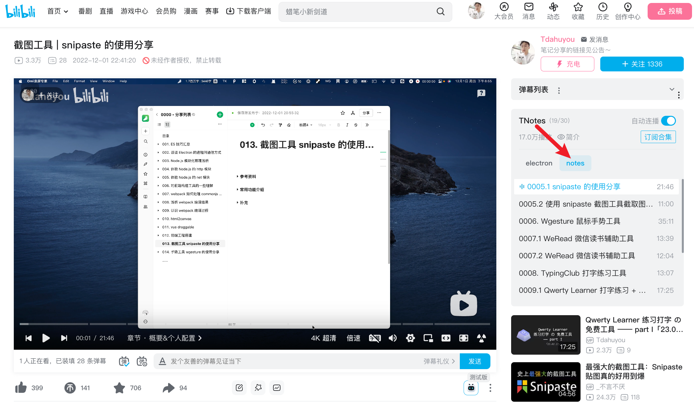Screen dimensions: 694x404
Task: Expand the chapter 概要&个人配置 list
Action: pos(164,338)
